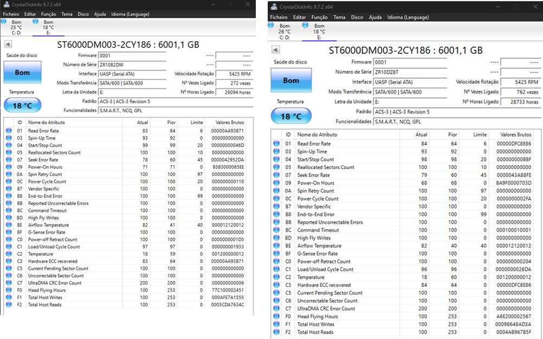Viewport: 543px width, 339px height.
Task: Select E: disk tab in left window
Action: [x=48, y=27]
